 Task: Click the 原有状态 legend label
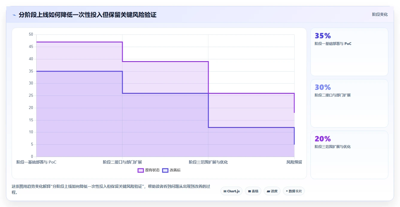(x=152, y=170)
